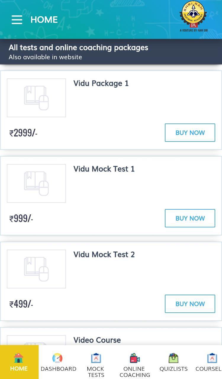This screenshot has height=379, width=222.
Task: Switch to the DASHBOARD tab label
Action: point(58,369)
